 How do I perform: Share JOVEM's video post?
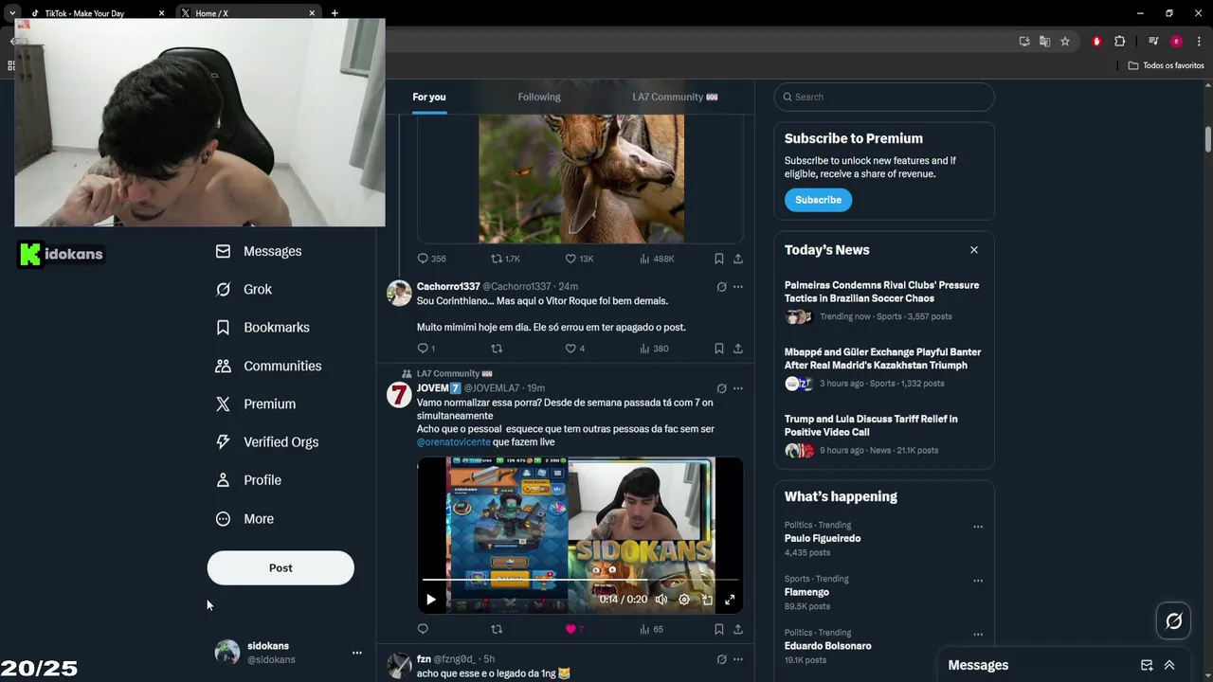coord(737,629)
